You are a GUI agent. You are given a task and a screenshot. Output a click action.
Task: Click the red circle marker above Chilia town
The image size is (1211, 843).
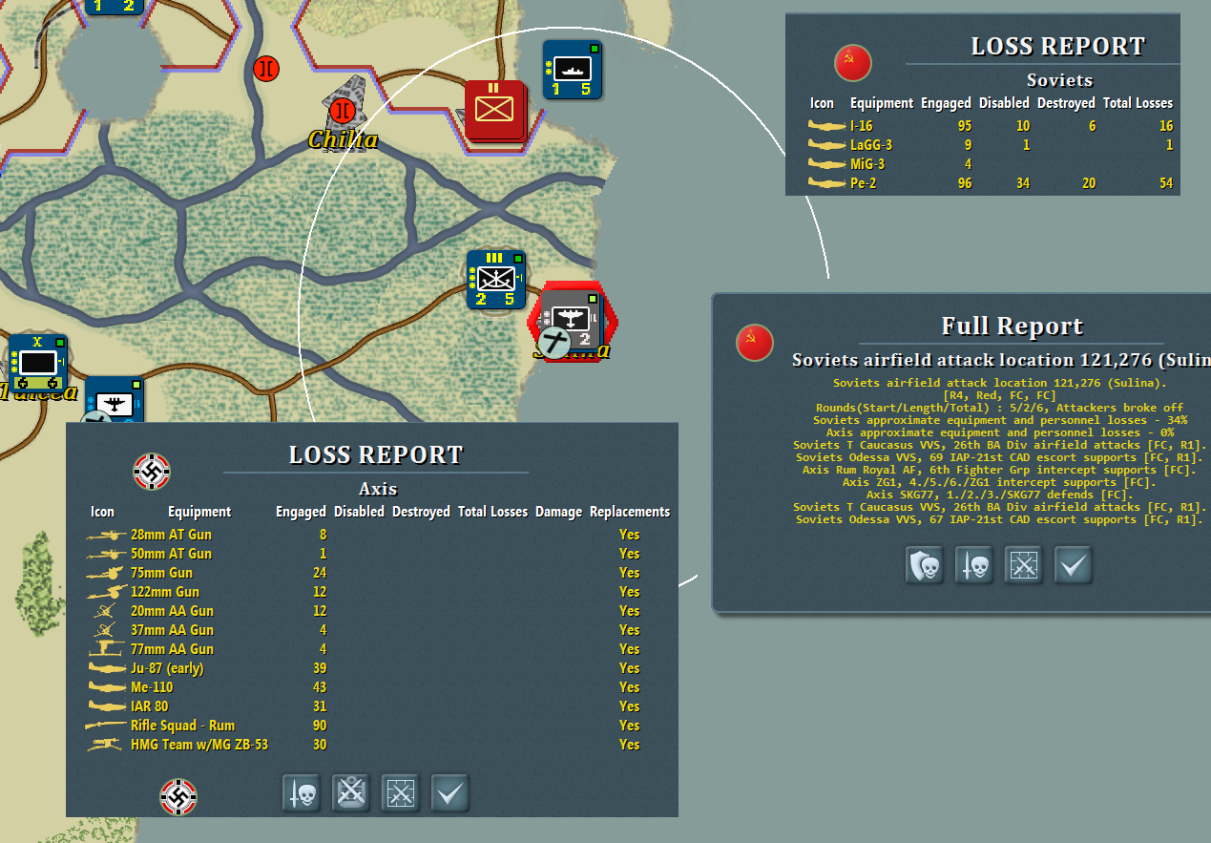(x=266, y=68)
